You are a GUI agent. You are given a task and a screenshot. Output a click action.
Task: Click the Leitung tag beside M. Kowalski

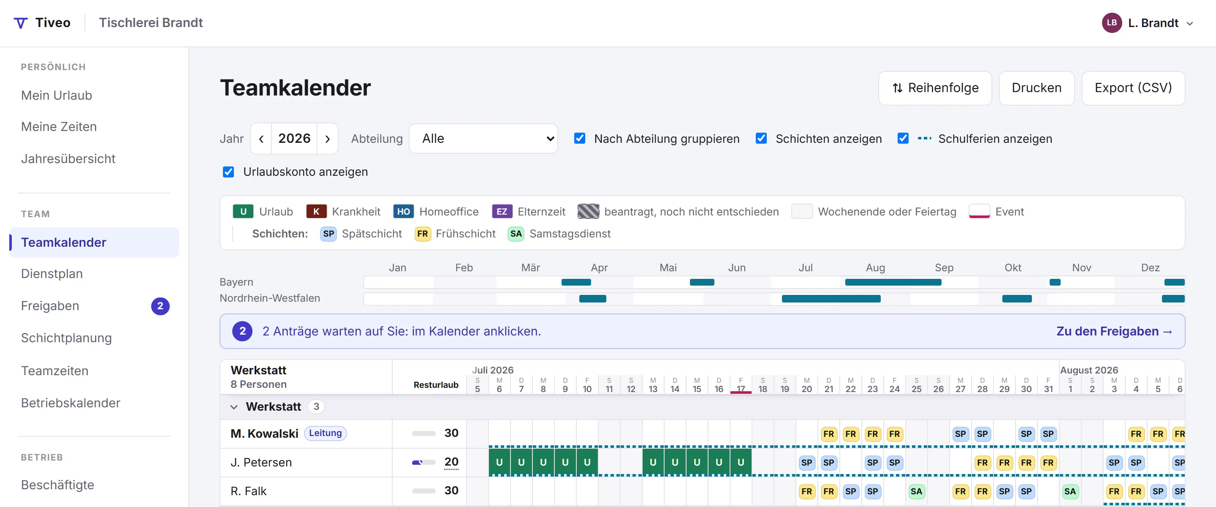325,433
